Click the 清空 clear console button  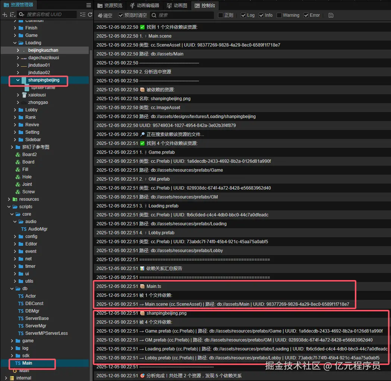[x=105, y=16]
